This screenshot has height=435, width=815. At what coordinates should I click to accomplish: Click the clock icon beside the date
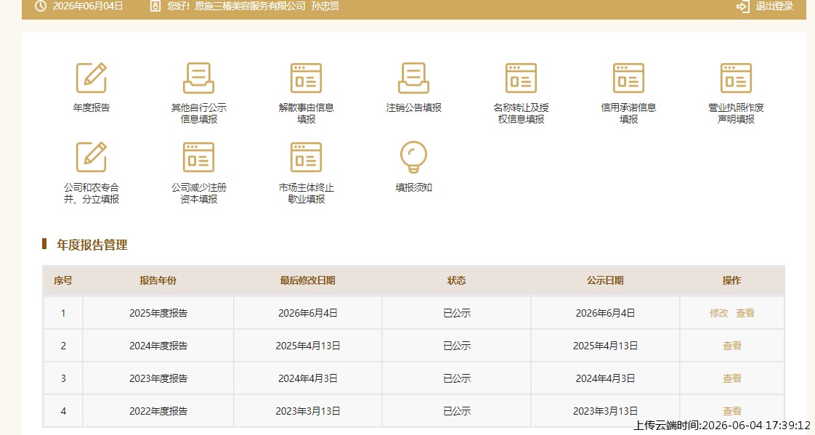tap(40, 7)
